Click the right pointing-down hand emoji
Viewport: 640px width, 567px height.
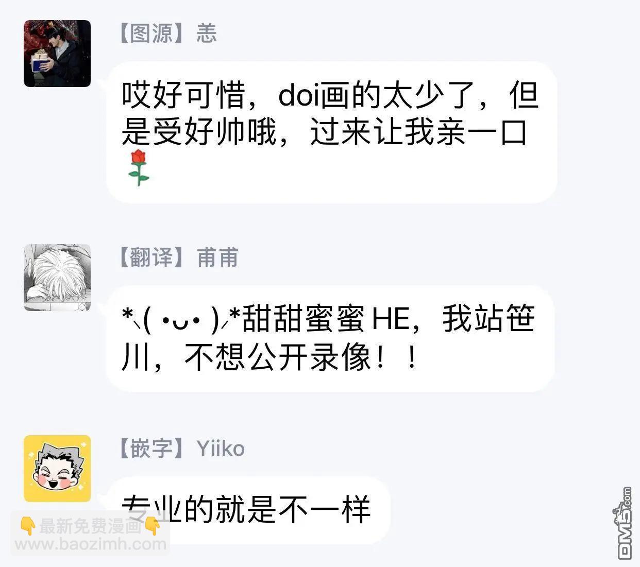[153, 526]
